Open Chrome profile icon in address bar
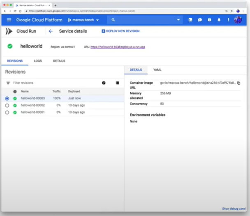This screenshot has height=216, width=250. click(x=238, y=11)
